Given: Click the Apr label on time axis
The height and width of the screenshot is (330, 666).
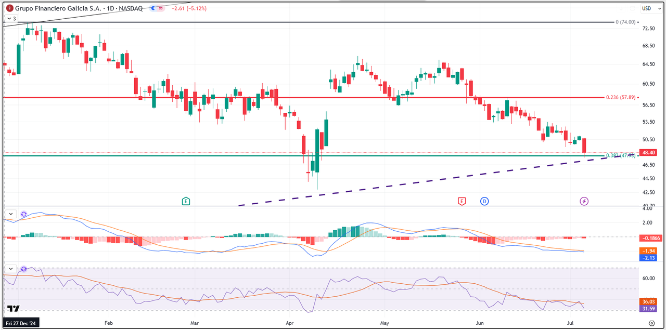Looking at the screenshot, I should (x=290, y=323).
